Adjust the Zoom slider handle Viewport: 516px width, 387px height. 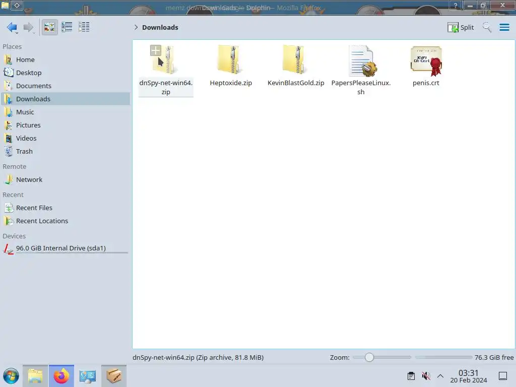coord(369,357)
